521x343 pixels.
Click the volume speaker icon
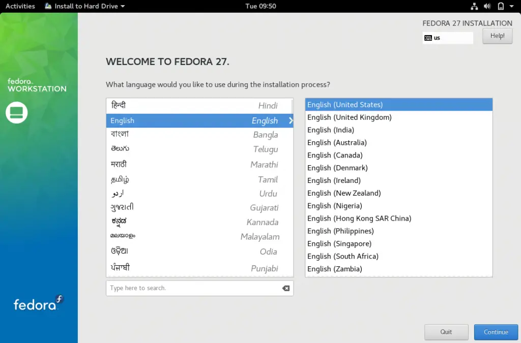487,6
